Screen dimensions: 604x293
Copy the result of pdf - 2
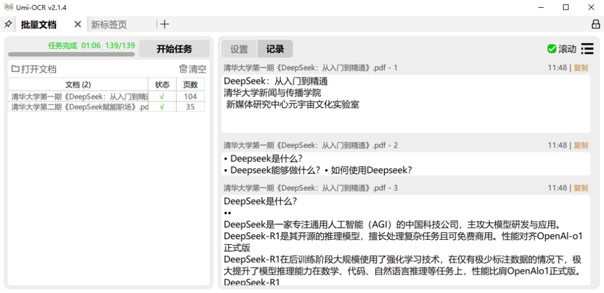pyautogui.click(x=581, y=145)
